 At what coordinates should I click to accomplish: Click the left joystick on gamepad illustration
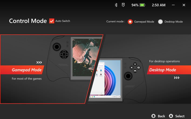point(57,47)
